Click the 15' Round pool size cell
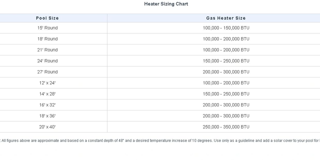The width and height of the screenshot is (320, 160). (x=47, y=28)
